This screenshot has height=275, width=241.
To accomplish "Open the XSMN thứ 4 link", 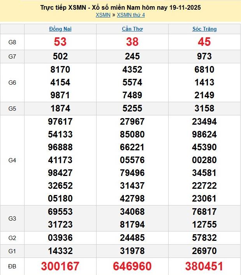I will click(x=131, y=15).
